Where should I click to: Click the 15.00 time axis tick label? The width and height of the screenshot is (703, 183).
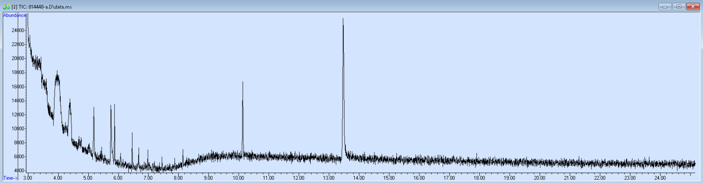point(389,178)
